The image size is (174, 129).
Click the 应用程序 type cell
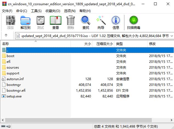(122, 96)
